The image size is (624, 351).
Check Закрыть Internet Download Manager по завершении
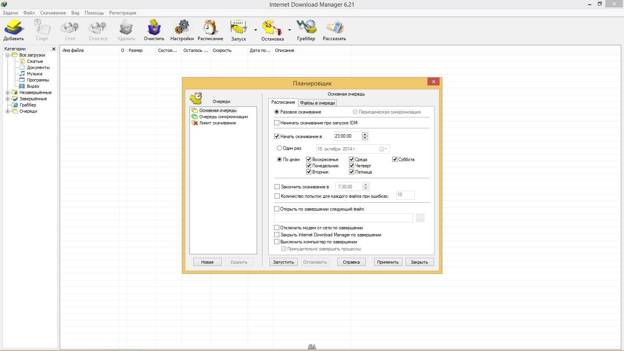coord(277,235)
